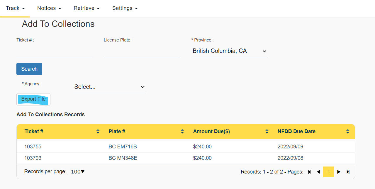Focus the Ticket # input field

[x=55, y=51]
